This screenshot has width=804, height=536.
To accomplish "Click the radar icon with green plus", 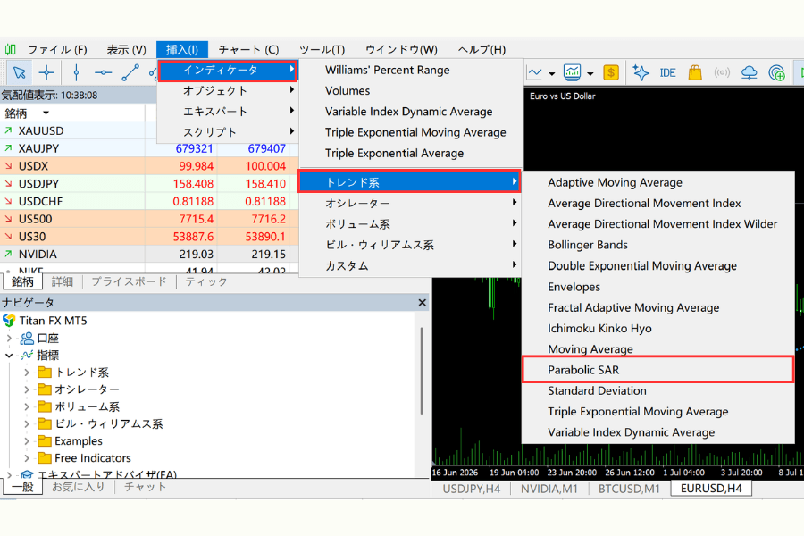I will pyautogui.click(x=777, y=73).
